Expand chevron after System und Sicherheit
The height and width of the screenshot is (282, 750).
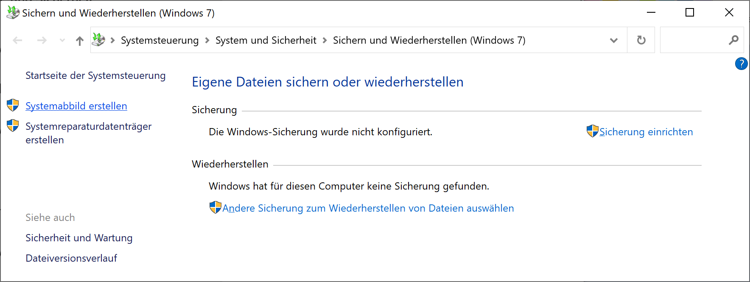tap(325, 40)
